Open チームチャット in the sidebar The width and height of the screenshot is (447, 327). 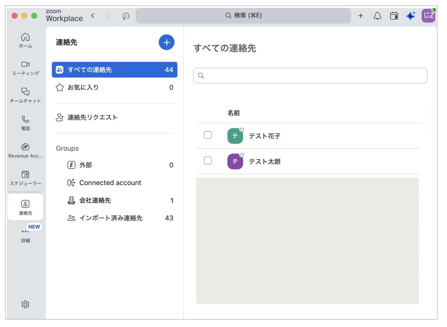click(x=25, y=96)
